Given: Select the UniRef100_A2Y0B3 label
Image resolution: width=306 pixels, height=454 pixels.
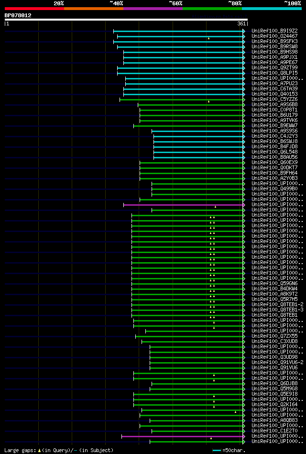Looking at the screenshot, I should [275, 178].
